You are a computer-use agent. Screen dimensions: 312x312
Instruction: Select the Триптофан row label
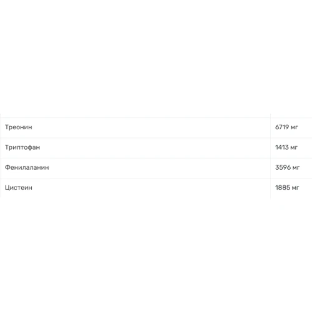click(x=22, y=147)
